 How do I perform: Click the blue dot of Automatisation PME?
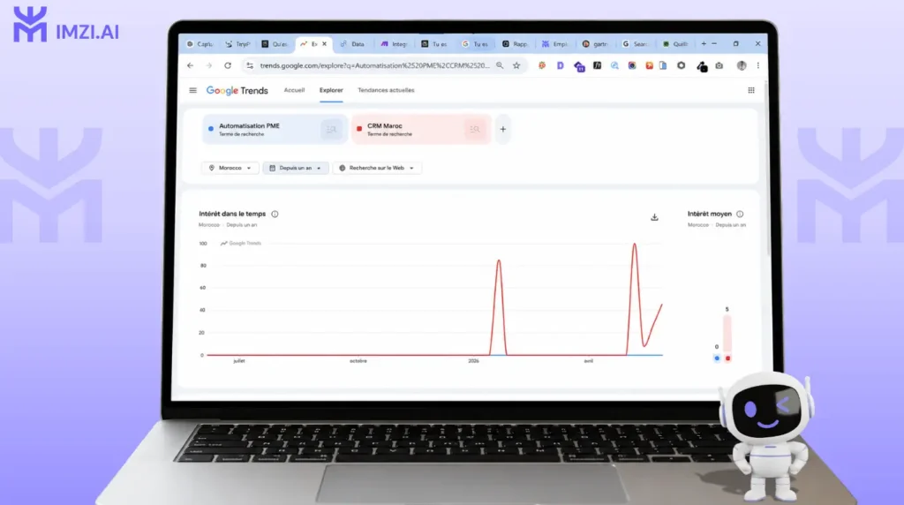[x=210, y=129]
